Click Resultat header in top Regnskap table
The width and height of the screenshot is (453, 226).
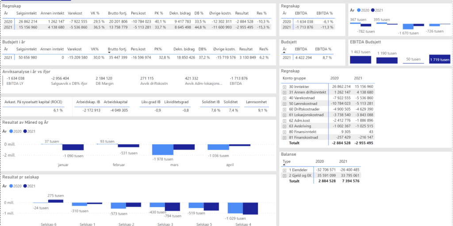pos(242,13)
